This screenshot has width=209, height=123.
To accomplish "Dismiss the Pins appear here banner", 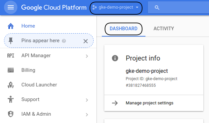I will click(x=86, y=41).
